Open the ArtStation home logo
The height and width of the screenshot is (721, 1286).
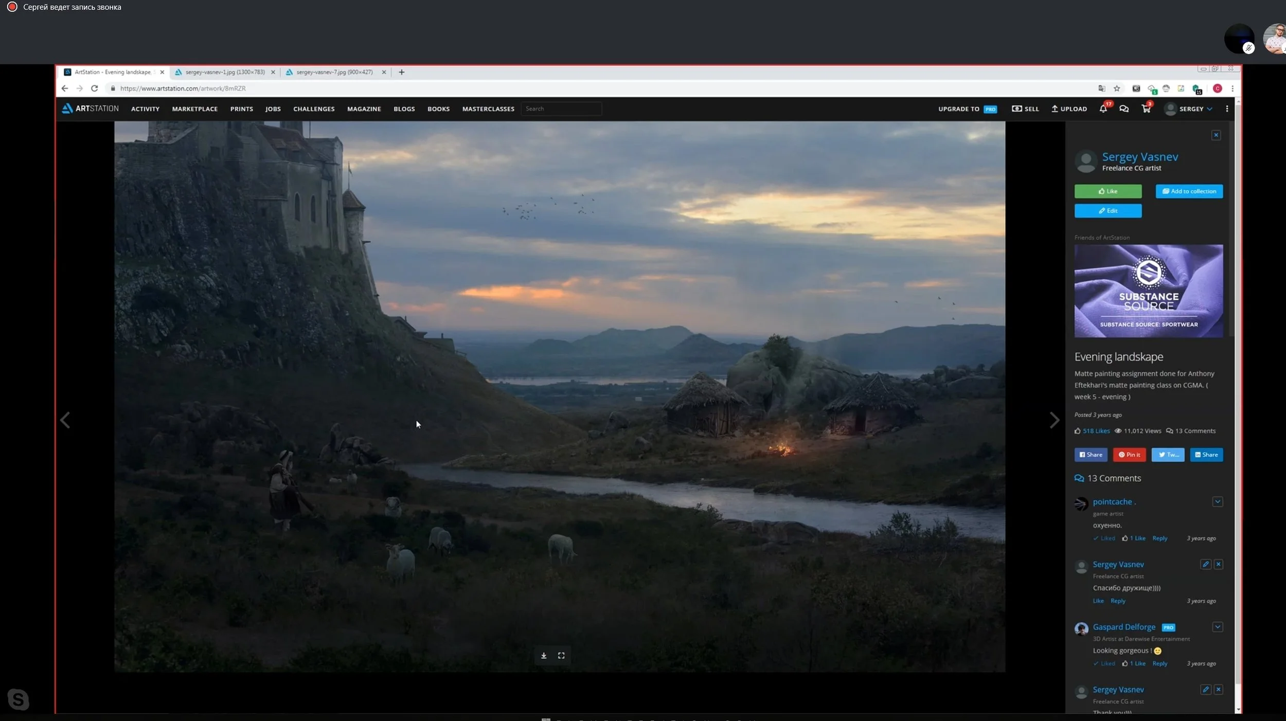(x=90, y=109)
